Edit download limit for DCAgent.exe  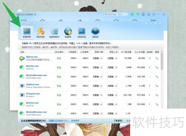tap(102, 95)
